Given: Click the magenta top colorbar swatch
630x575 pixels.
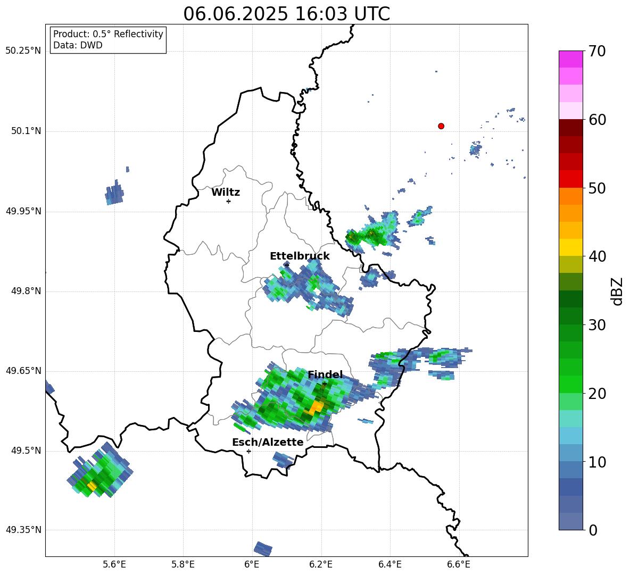Looking at the screenshot, I should (x=570, y=59).
